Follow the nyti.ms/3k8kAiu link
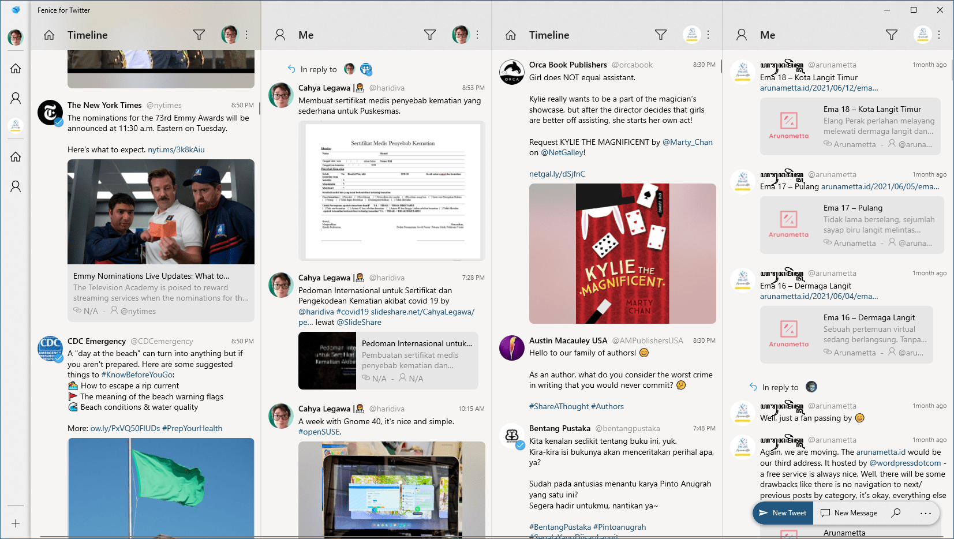 coord(176,149)
